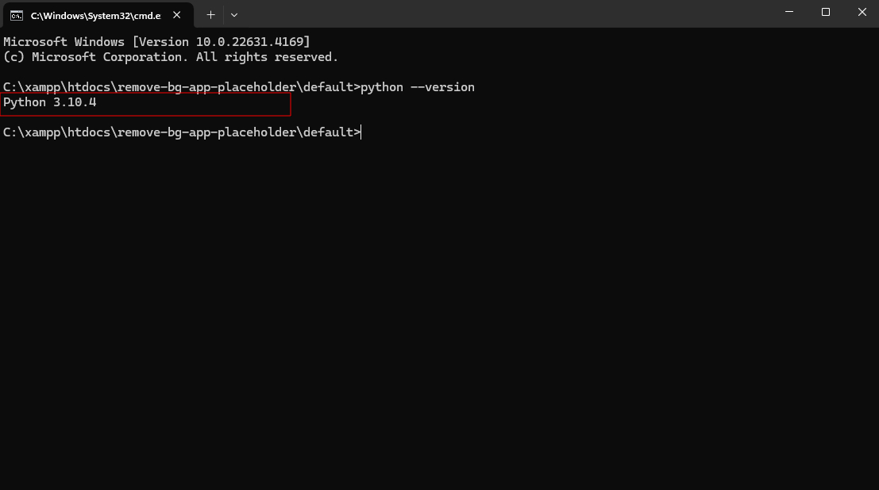This screenshot has height=490, width=879.
Task: Click the path on the first prompt line
Action: [179, 87]
